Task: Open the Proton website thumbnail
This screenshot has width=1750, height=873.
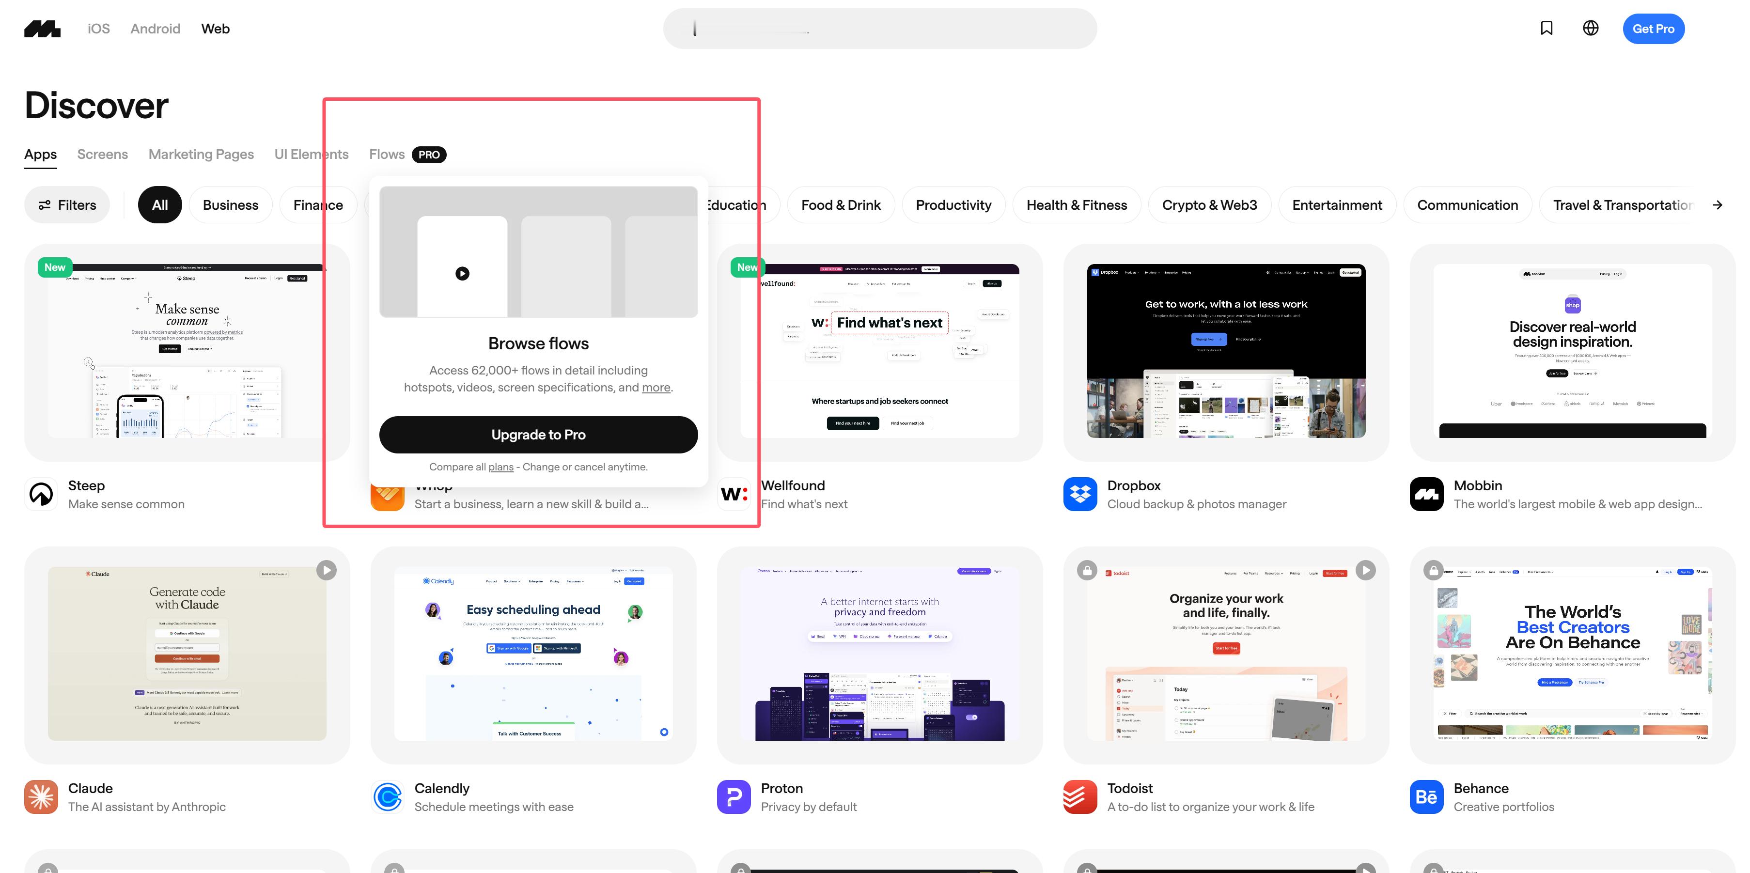Action: 880,654
